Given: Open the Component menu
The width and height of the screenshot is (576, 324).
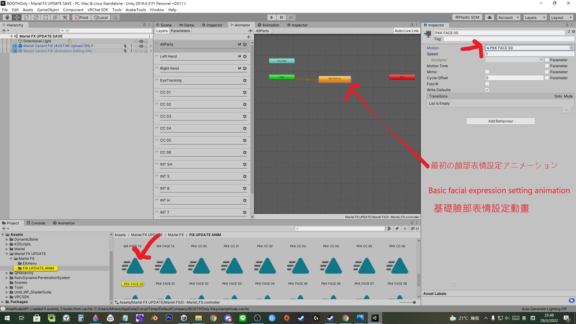Looking at the screenshot, I should tap(73, 10).
